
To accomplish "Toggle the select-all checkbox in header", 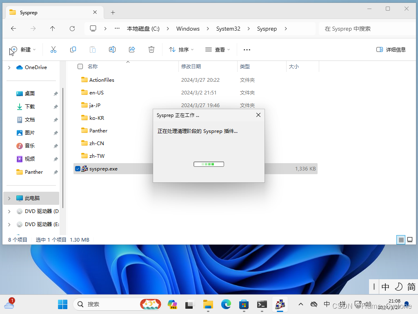I will (80, 66).
